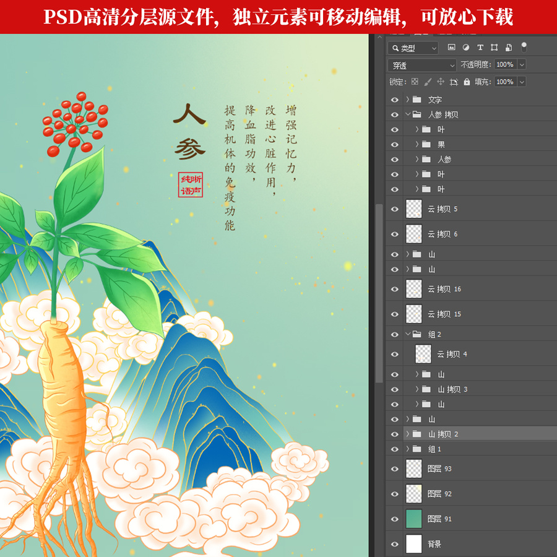Hide the 文字 group with its eye icon

click(395, 100)
